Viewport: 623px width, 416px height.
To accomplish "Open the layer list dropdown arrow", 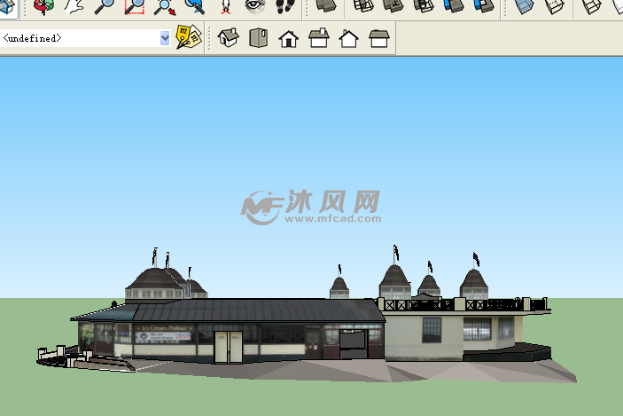I will click(x=165, y=38).
